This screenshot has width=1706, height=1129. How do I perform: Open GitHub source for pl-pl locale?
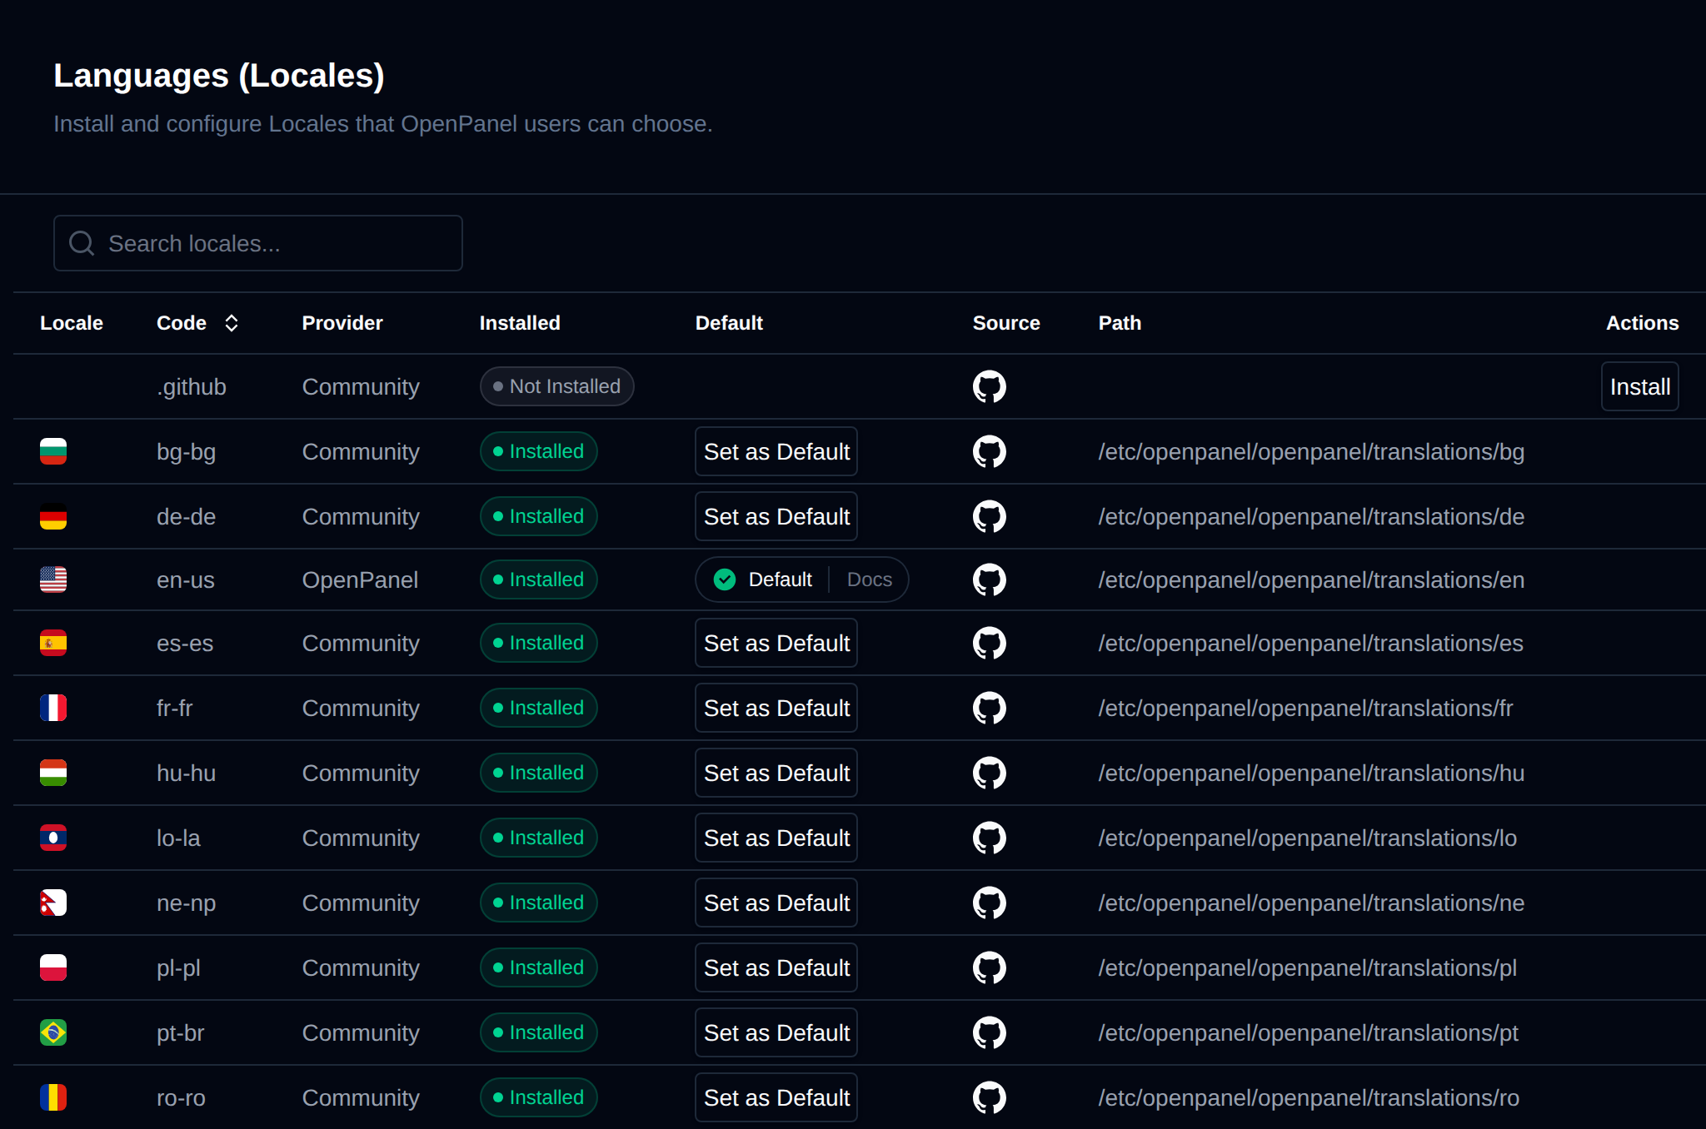(x=990, y=967)
